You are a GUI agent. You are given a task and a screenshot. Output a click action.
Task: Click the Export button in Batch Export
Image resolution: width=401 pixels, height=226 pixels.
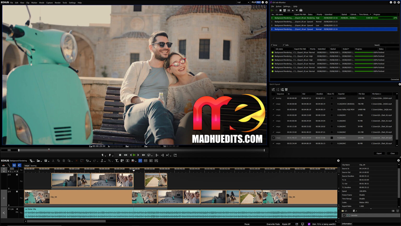tap(379, 153)
